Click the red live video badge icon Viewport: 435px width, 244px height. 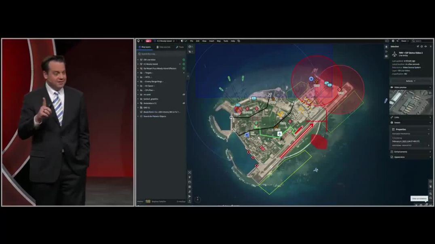tap(148, 41)
